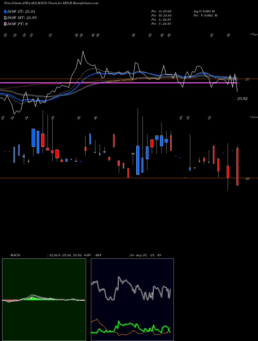Click the 27 price axis label
Screen dimensions: 258x341
247,80
